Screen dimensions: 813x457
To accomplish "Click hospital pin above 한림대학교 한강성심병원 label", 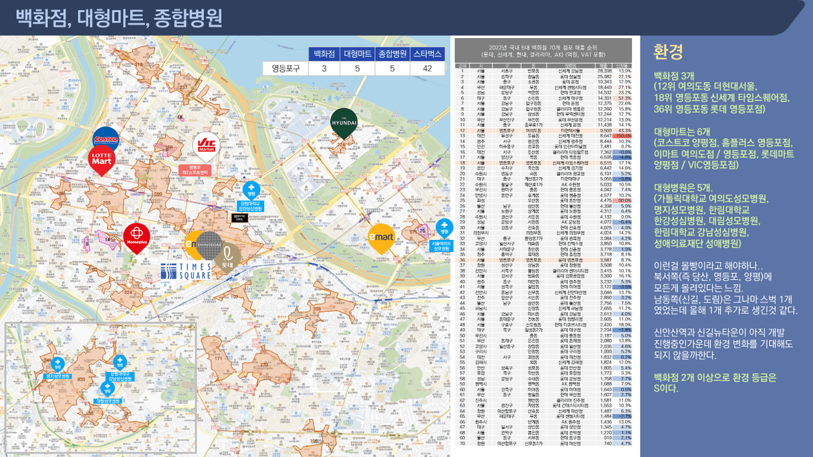I will pyautogui.click(x=251, y=190).
